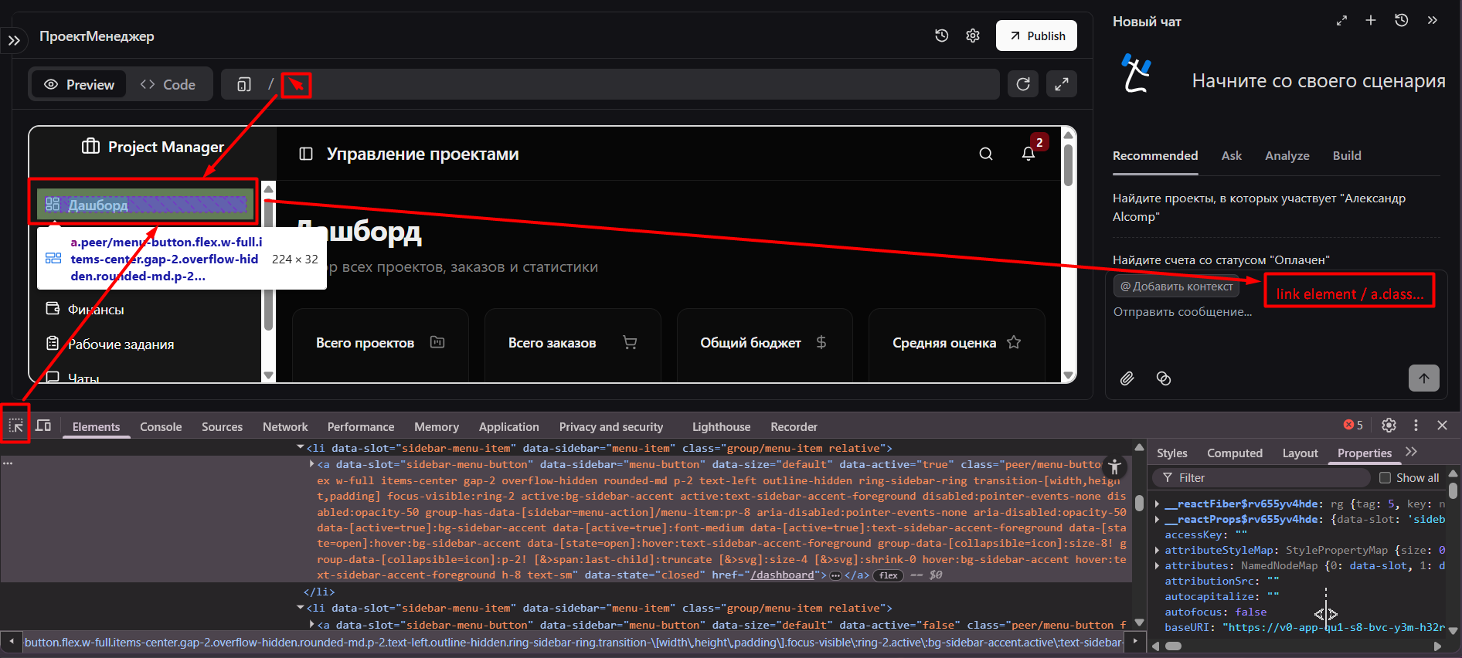This screenshot has width=1462, height=658.
Task: Show more DevTools sidebar tabs via chevron
Action: coord(1412,453)
